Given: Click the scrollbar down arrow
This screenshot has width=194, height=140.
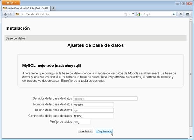Looking at the screenshot, I should pyautogui.click(x=191, y=137).
